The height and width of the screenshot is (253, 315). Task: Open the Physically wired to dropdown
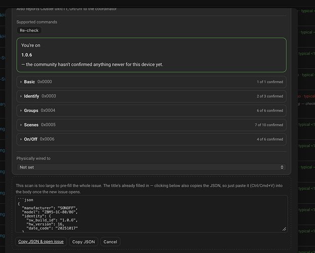click(x=151, y=167)
